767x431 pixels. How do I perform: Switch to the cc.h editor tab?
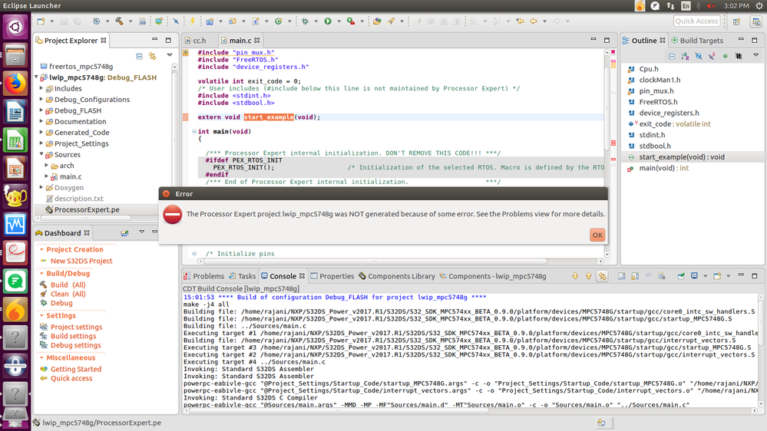(195, 41)
